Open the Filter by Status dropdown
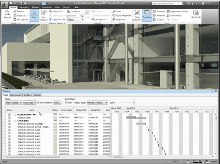This screenshot has width=220, height=164. 13,103
